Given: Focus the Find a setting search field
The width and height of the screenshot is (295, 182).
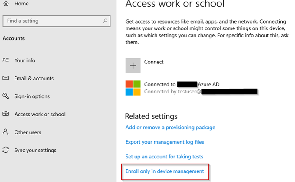Looking at the screenshot, I should (53, 21).
